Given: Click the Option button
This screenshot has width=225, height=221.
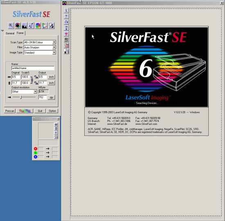Looking at the screenshot, I should click(x=52, y=111).
